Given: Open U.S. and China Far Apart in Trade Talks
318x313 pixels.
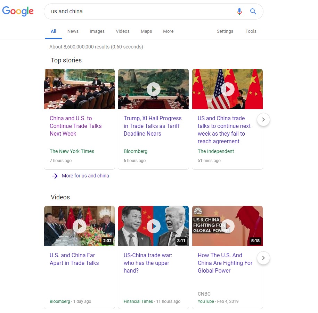Looking at the screenshot, I should pyautogui.click(x=74, y=259).
